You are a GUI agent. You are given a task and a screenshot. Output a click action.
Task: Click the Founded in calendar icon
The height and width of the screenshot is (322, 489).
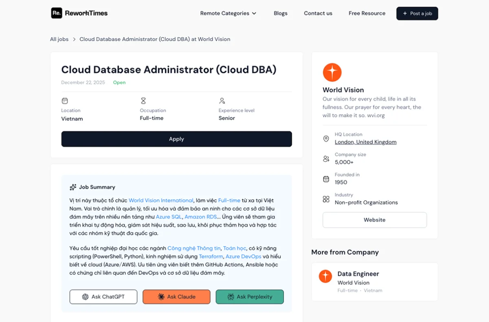pos(326,179)
